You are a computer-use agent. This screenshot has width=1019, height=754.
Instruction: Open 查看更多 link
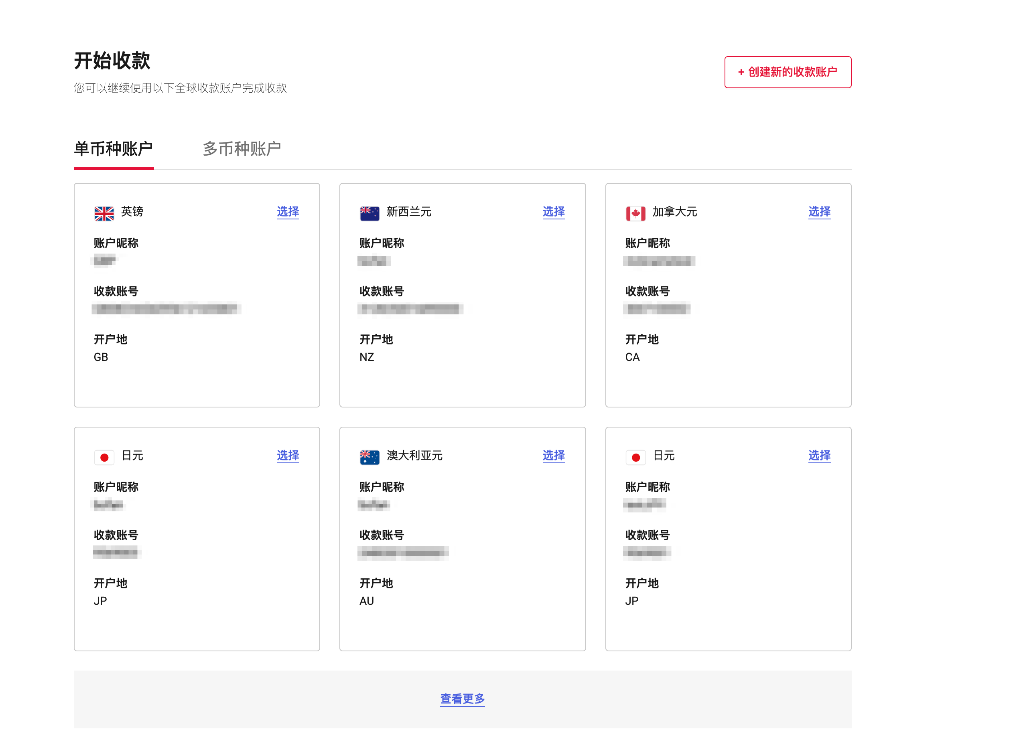coord(462,698)
